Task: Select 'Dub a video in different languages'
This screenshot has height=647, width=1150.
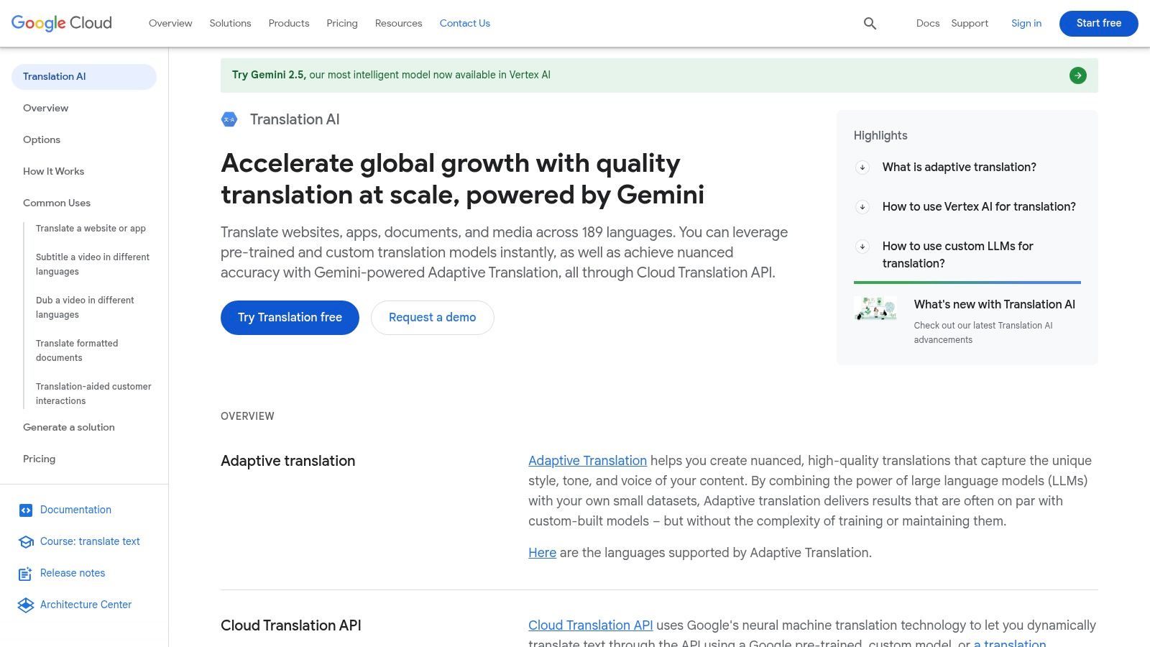Action: [85, 308]
